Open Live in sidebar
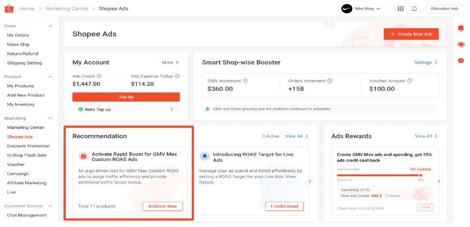The image size is (470, 227). pyautogui.click(x=12, y=192)
